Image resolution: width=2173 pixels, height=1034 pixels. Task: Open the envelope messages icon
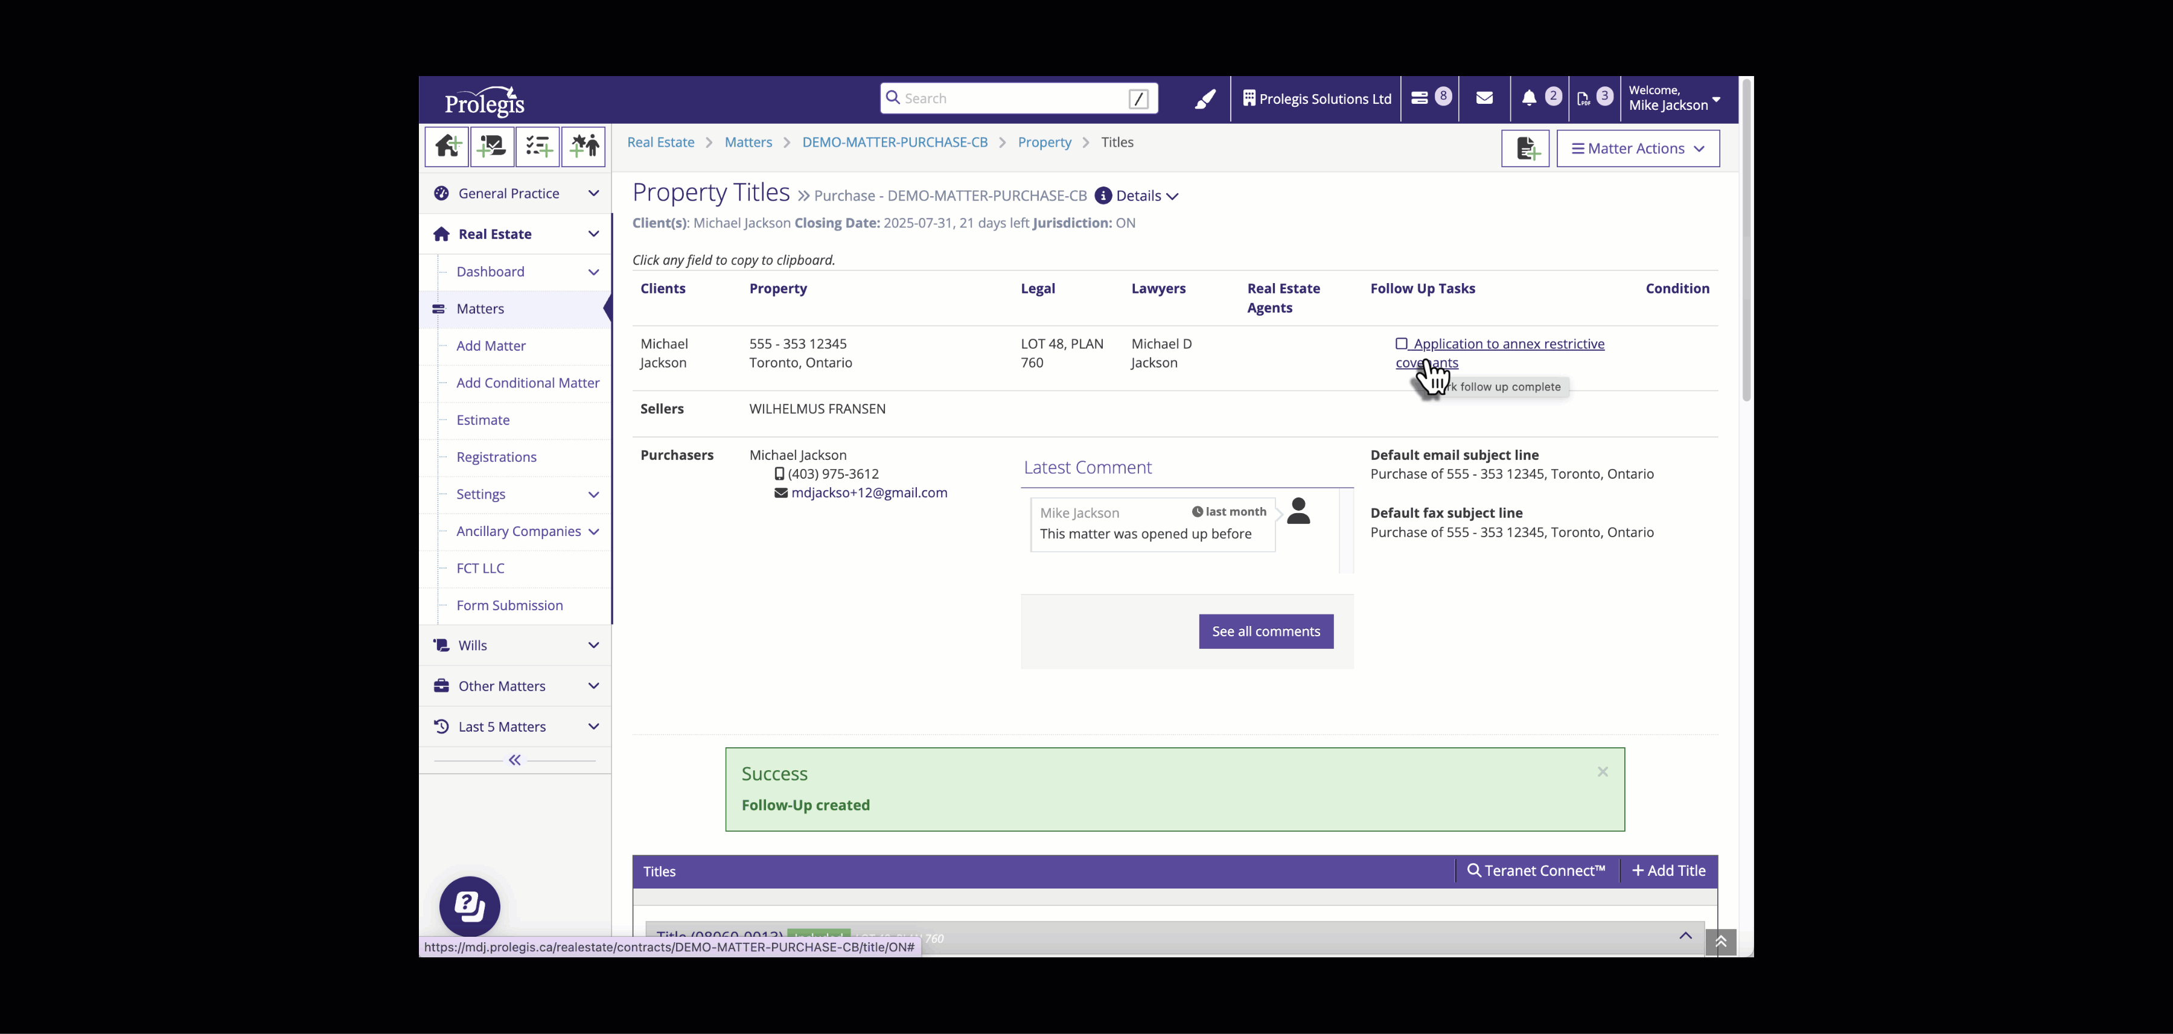(x=1484, y=98)
